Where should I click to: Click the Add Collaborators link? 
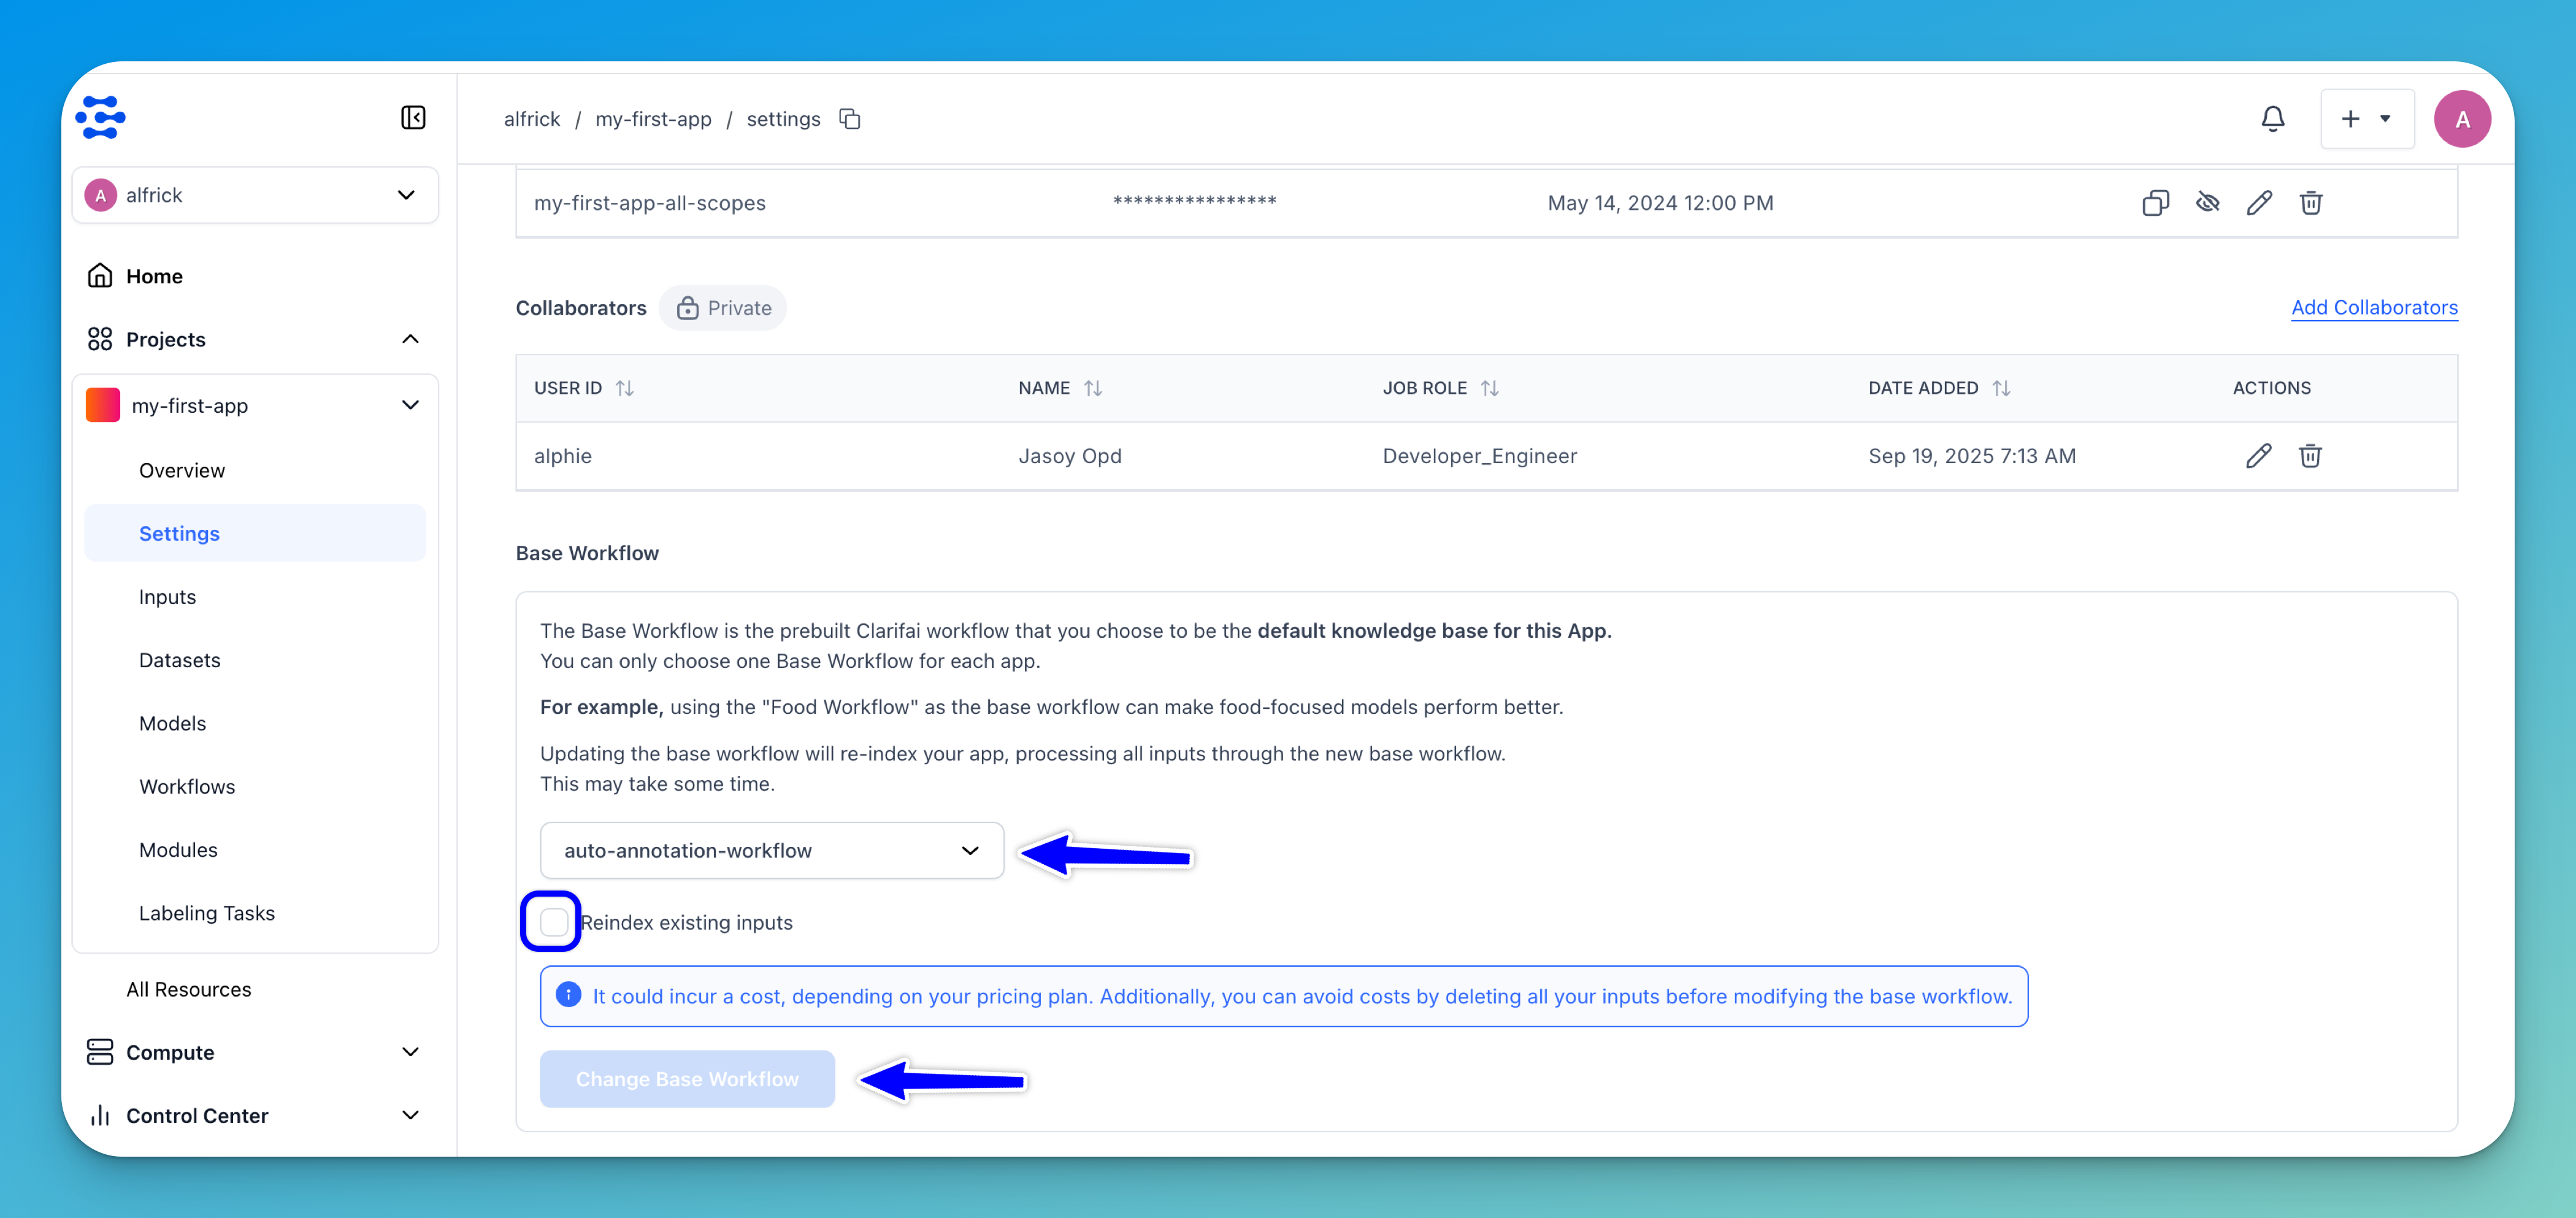(2374, 307)
